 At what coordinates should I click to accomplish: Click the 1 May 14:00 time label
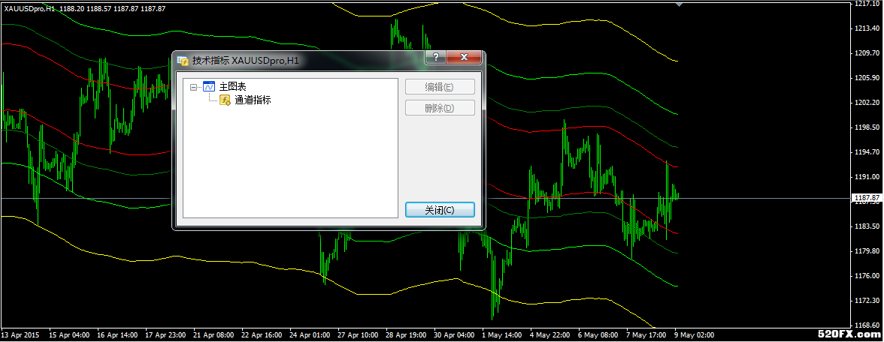coord(502,335)
